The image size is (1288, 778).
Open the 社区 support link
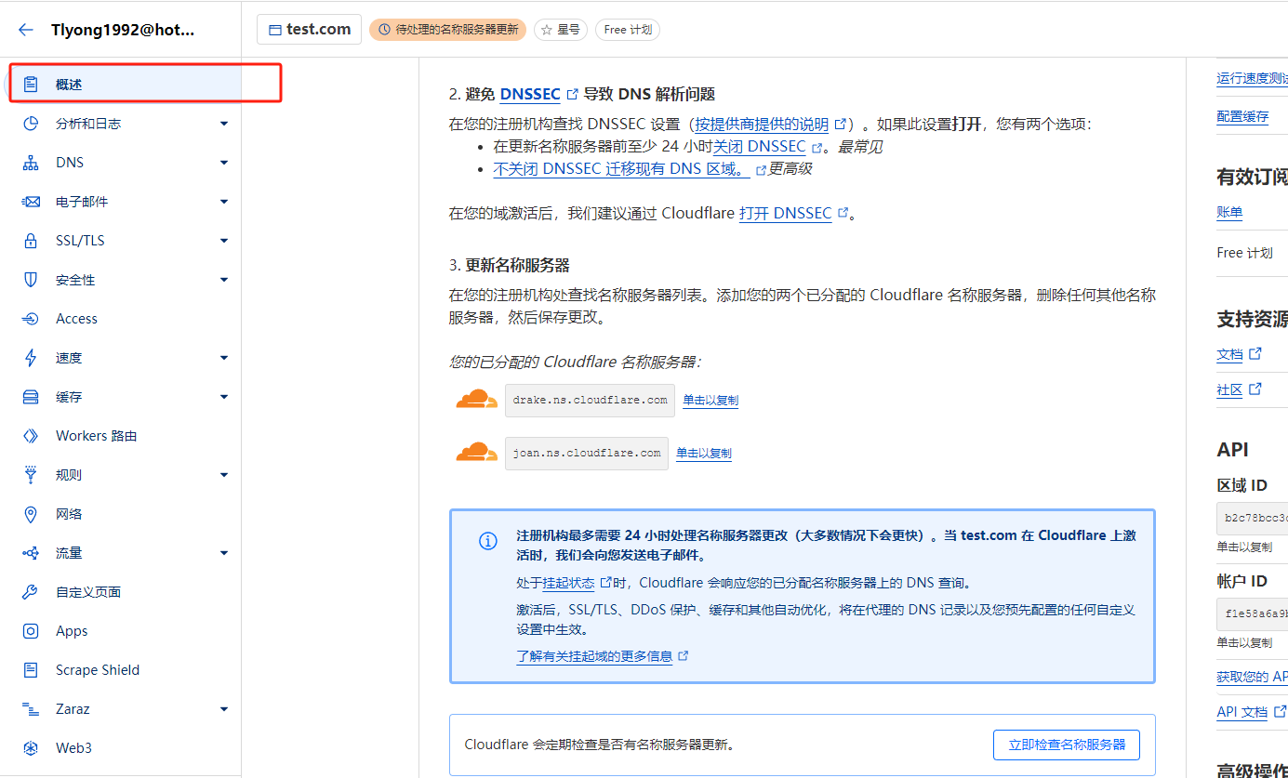point(1229,389)
